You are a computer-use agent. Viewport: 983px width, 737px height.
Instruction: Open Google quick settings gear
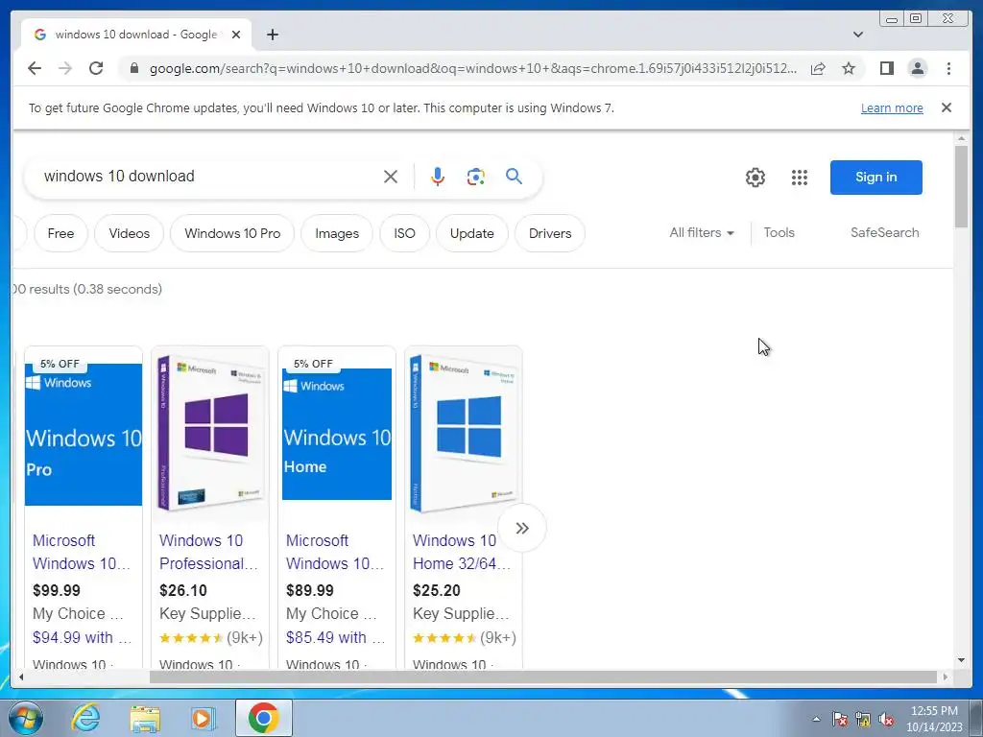(x=755, y=178)
